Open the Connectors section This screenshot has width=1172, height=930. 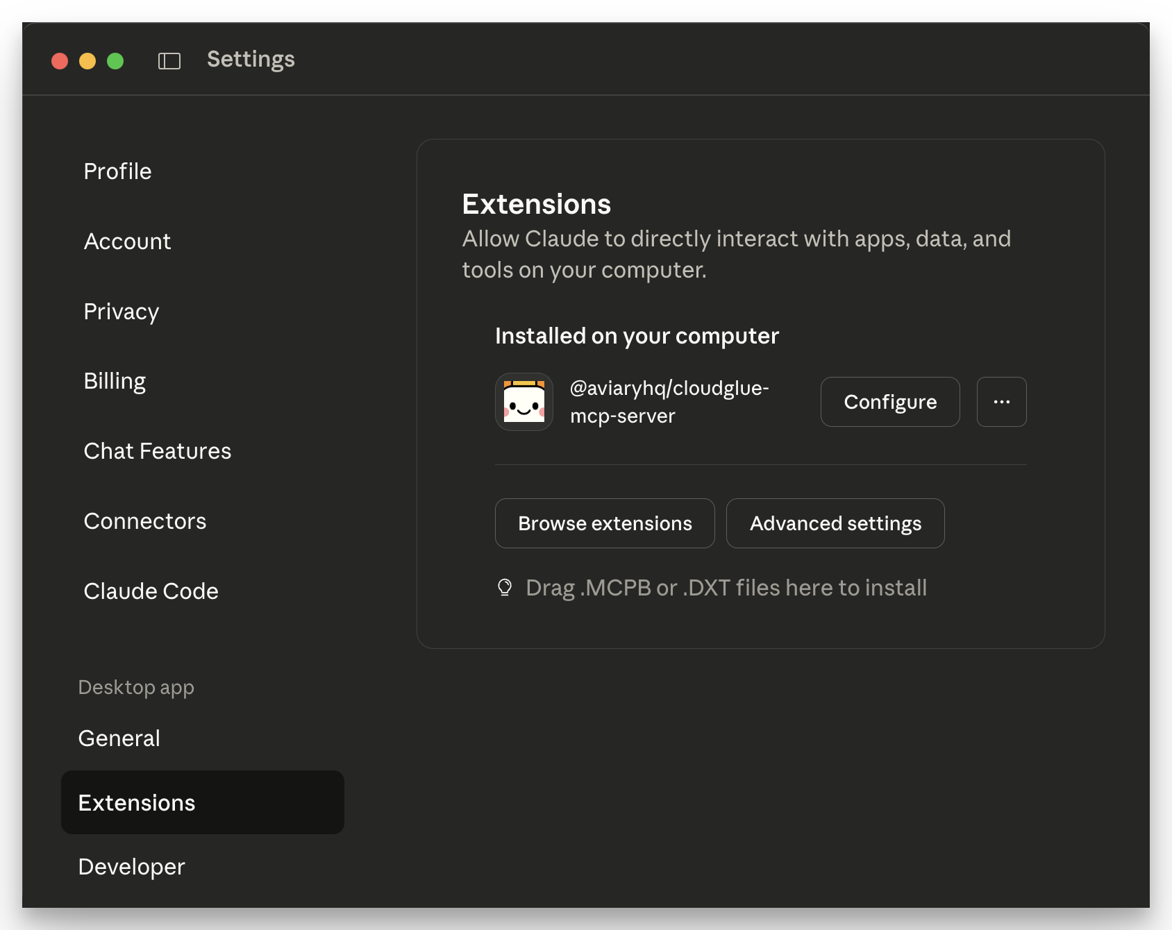coord(144,521)
